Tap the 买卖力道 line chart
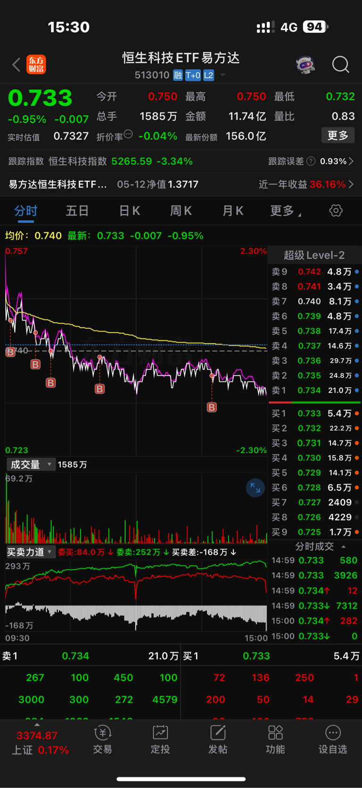 [136, 596]
